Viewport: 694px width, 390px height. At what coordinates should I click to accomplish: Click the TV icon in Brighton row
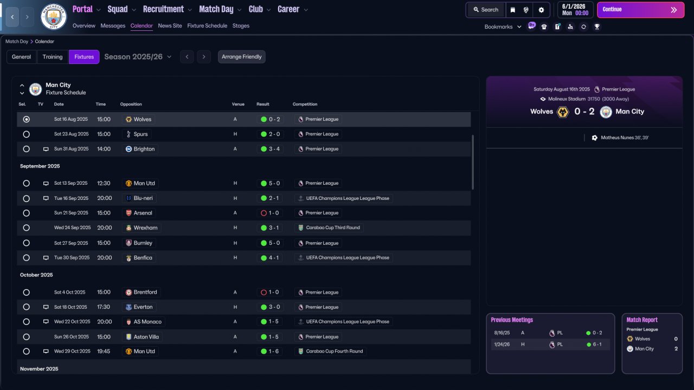[x=46, y=149]
